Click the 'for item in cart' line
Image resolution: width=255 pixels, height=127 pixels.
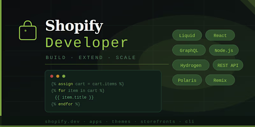click(x=78, y=90)
